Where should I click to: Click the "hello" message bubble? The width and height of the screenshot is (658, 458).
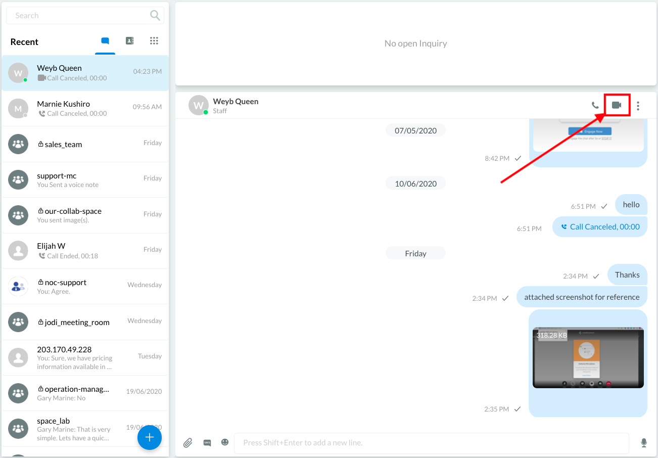(x=631, y=205)
